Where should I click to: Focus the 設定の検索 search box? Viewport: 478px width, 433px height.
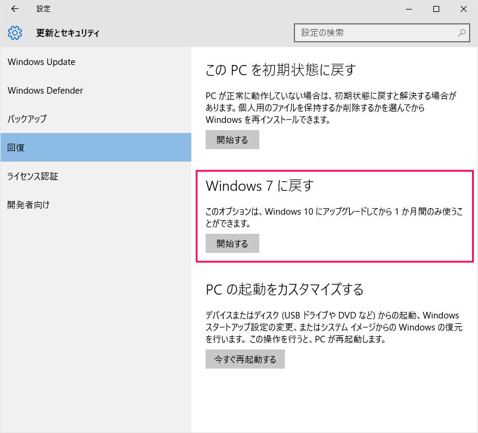[x=381, y=33]
